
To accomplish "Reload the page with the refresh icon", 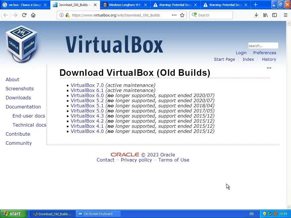I will tap(24, 15).
